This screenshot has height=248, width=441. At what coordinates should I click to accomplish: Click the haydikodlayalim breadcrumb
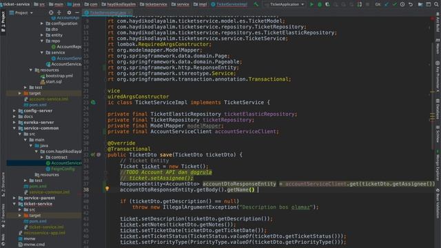(119, 4)
